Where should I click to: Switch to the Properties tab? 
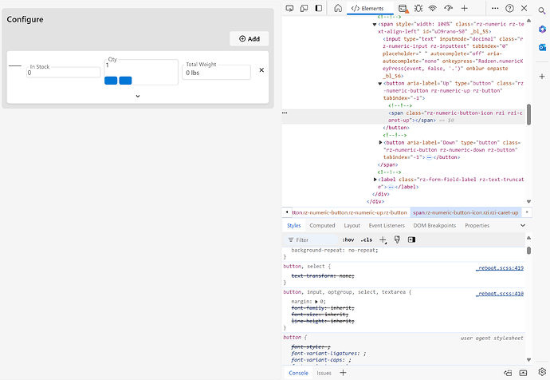coord(477,225)
